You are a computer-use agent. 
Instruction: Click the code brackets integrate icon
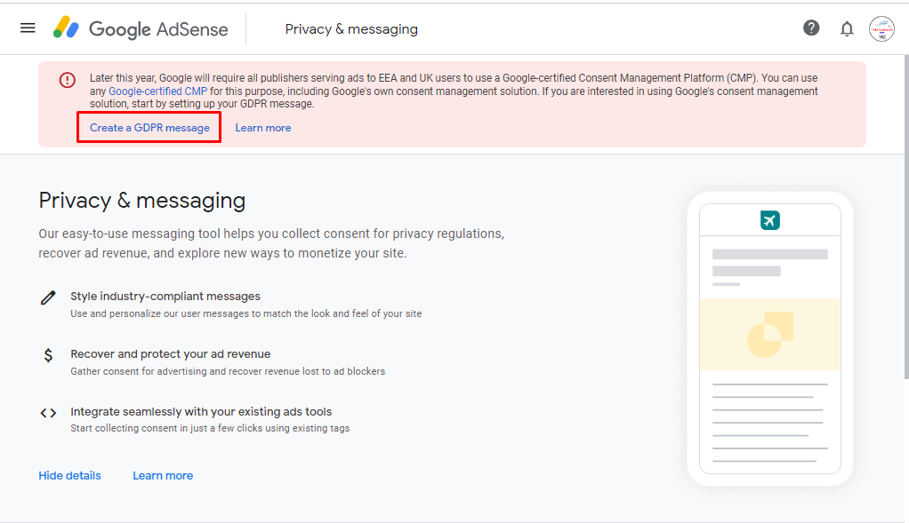[48, 413]
